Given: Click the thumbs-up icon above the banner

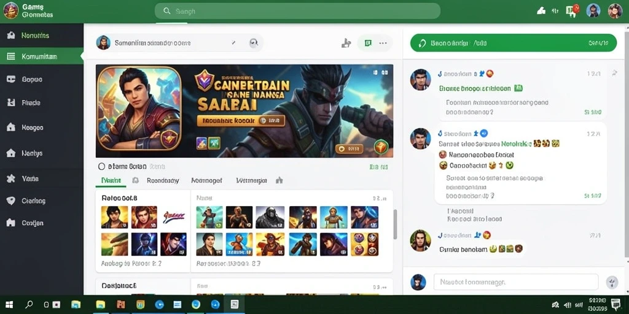Looking at the screenshot, I should (346, 44).
